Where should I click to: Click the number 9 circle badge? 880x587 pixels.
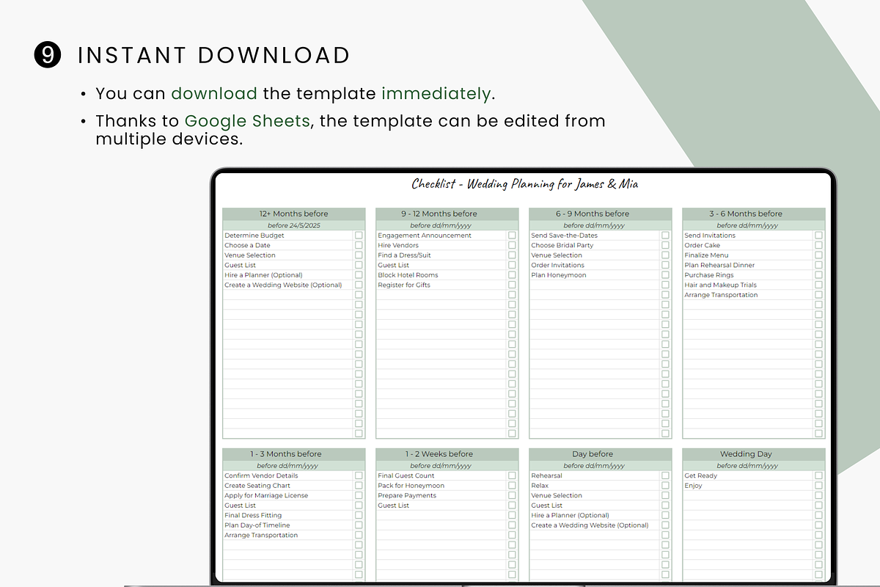click(48, 56)
